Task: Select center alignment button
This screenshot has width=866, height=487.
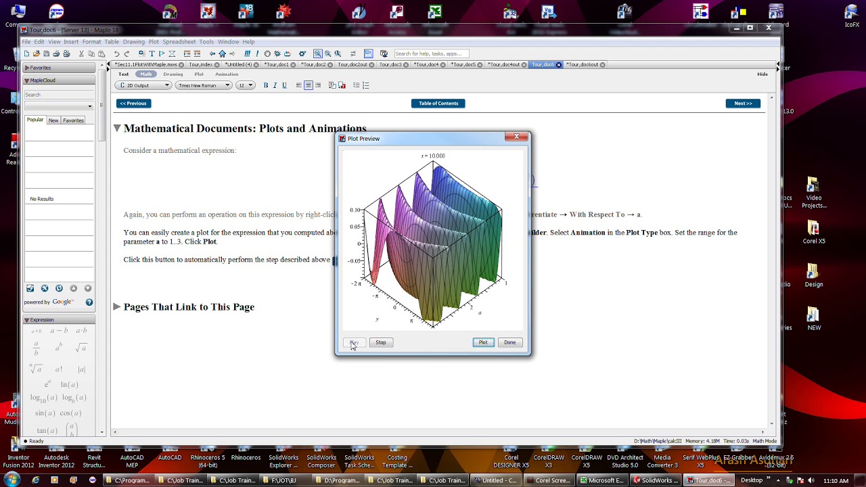Action: [x=309, y=85]
